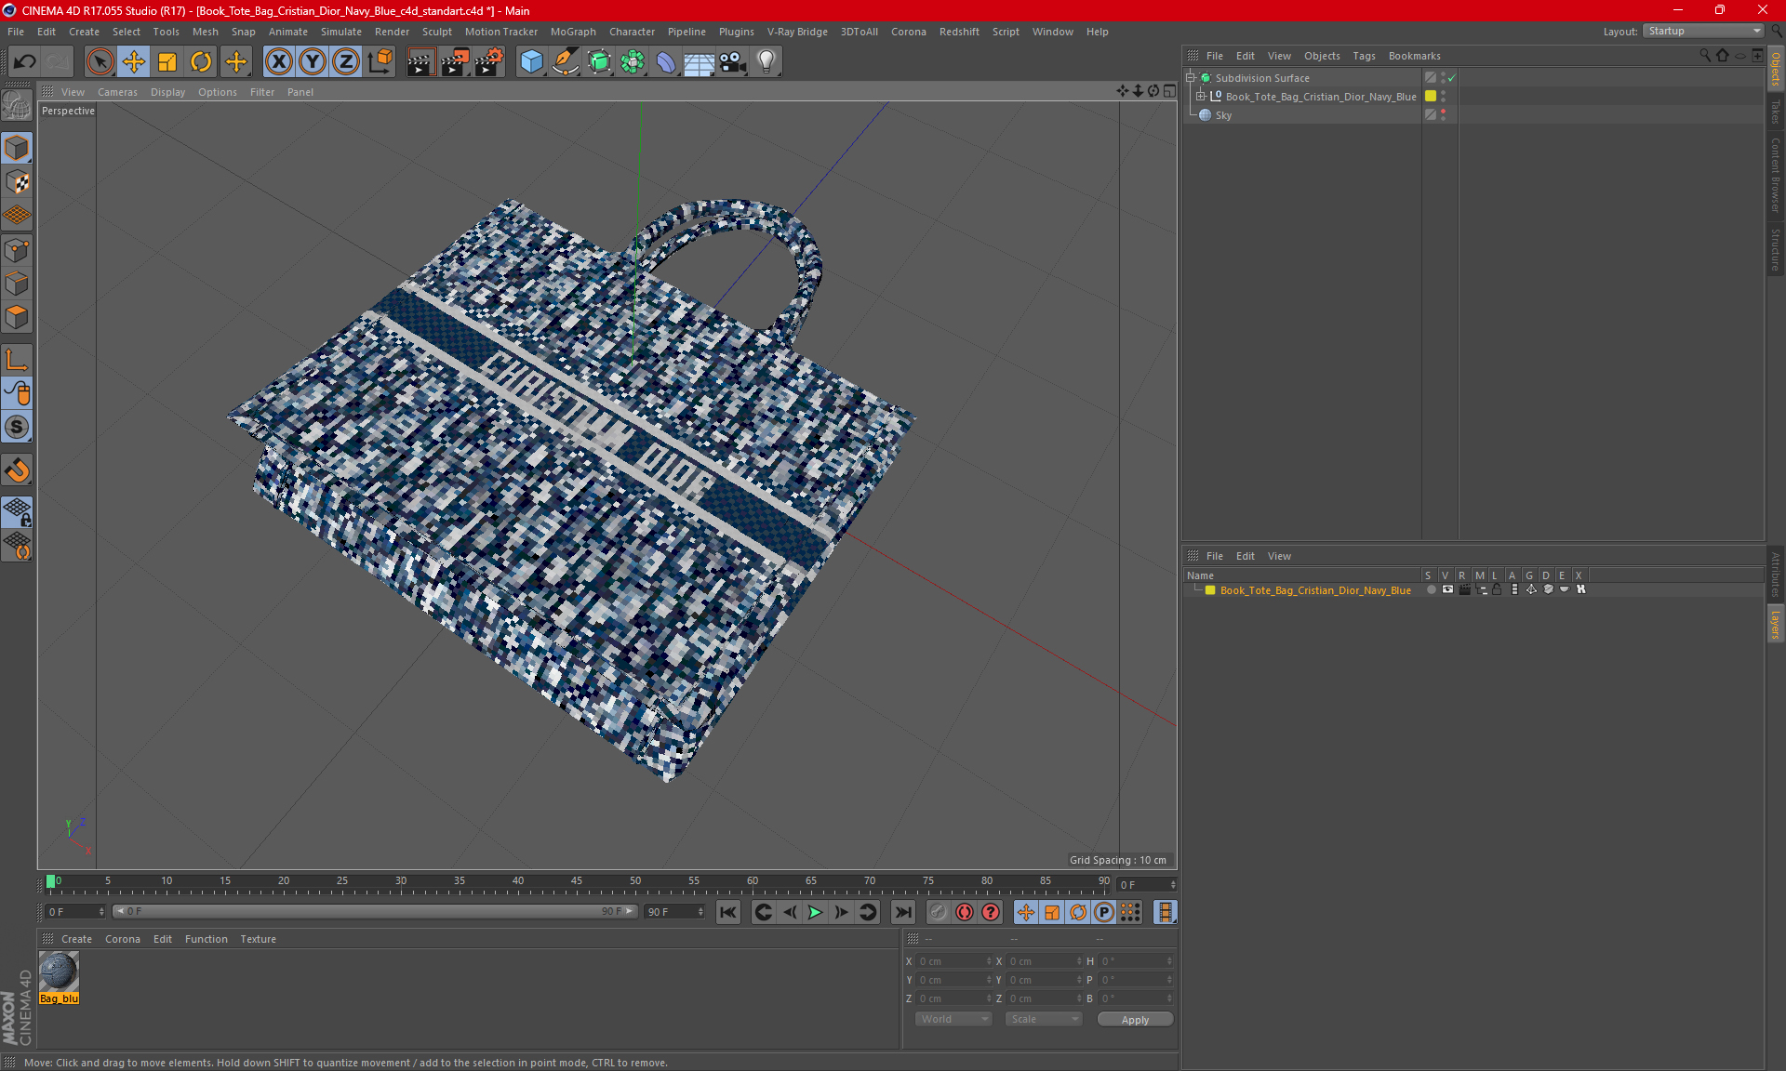Viewport: 1786px width, 1071px height.
Task: Open the Windows Help menu
Action: [1098, 32]
